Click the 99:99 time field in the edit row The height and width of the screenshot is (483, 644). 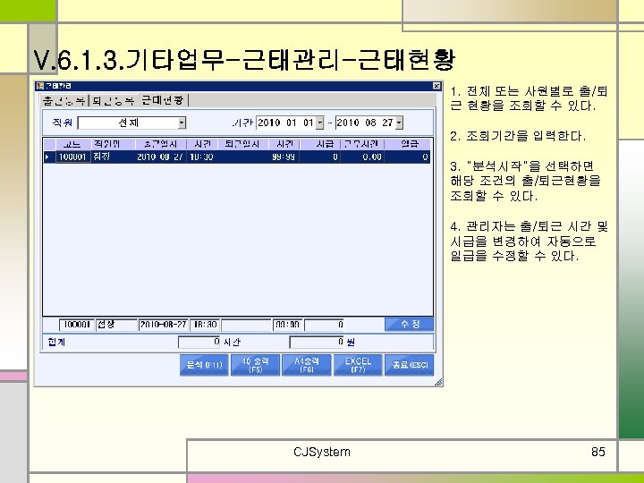(287, 325)
